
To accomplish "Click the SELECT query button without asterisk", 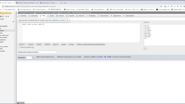I will 31,44.
